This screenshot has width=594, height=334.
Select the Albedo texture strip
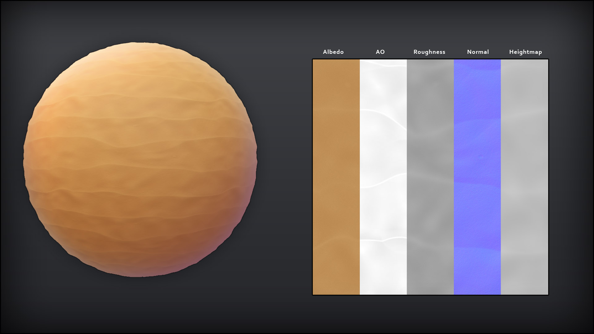[x=336, y=177]
